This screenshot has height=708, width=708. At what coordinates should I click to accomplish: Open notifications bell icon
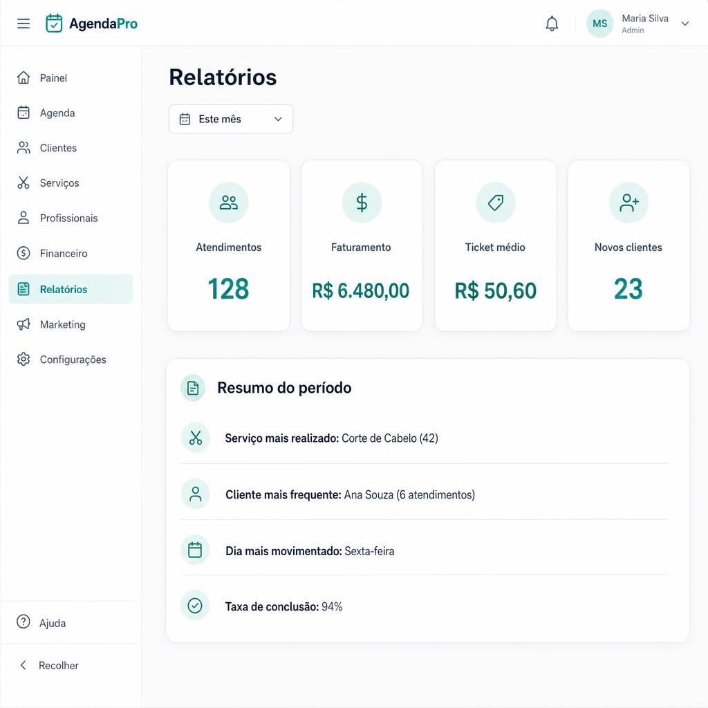click(x=552, y=24)
